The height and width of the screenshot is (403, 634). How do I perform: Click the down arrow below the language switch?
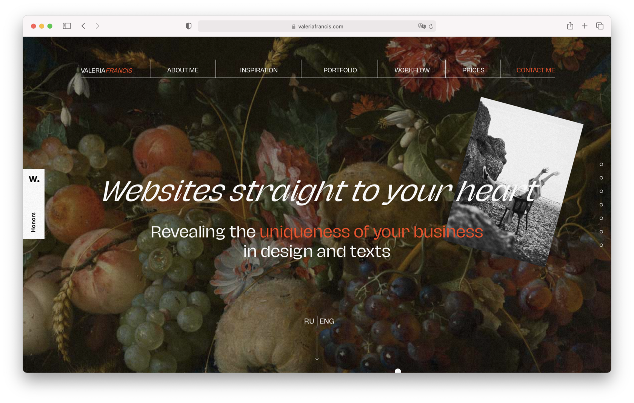pos(317,346)
